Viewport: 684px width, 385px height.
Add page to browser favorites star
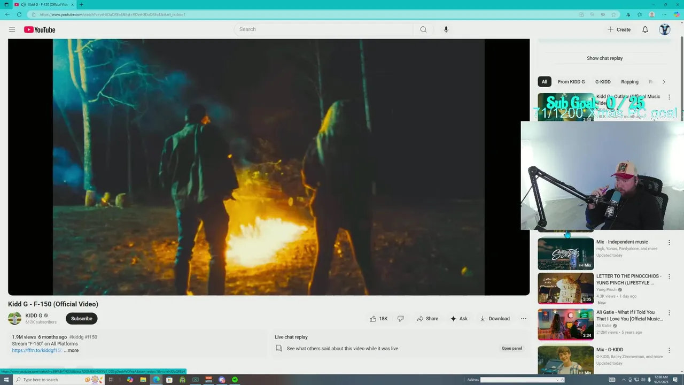614,14
